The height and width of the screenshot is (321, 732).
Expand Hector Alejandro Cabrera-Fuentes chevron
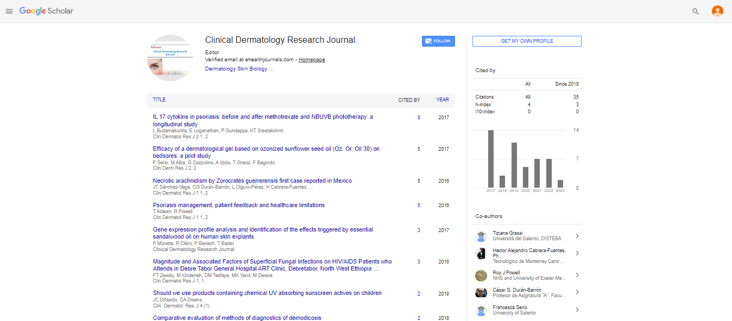click(577, 253)
